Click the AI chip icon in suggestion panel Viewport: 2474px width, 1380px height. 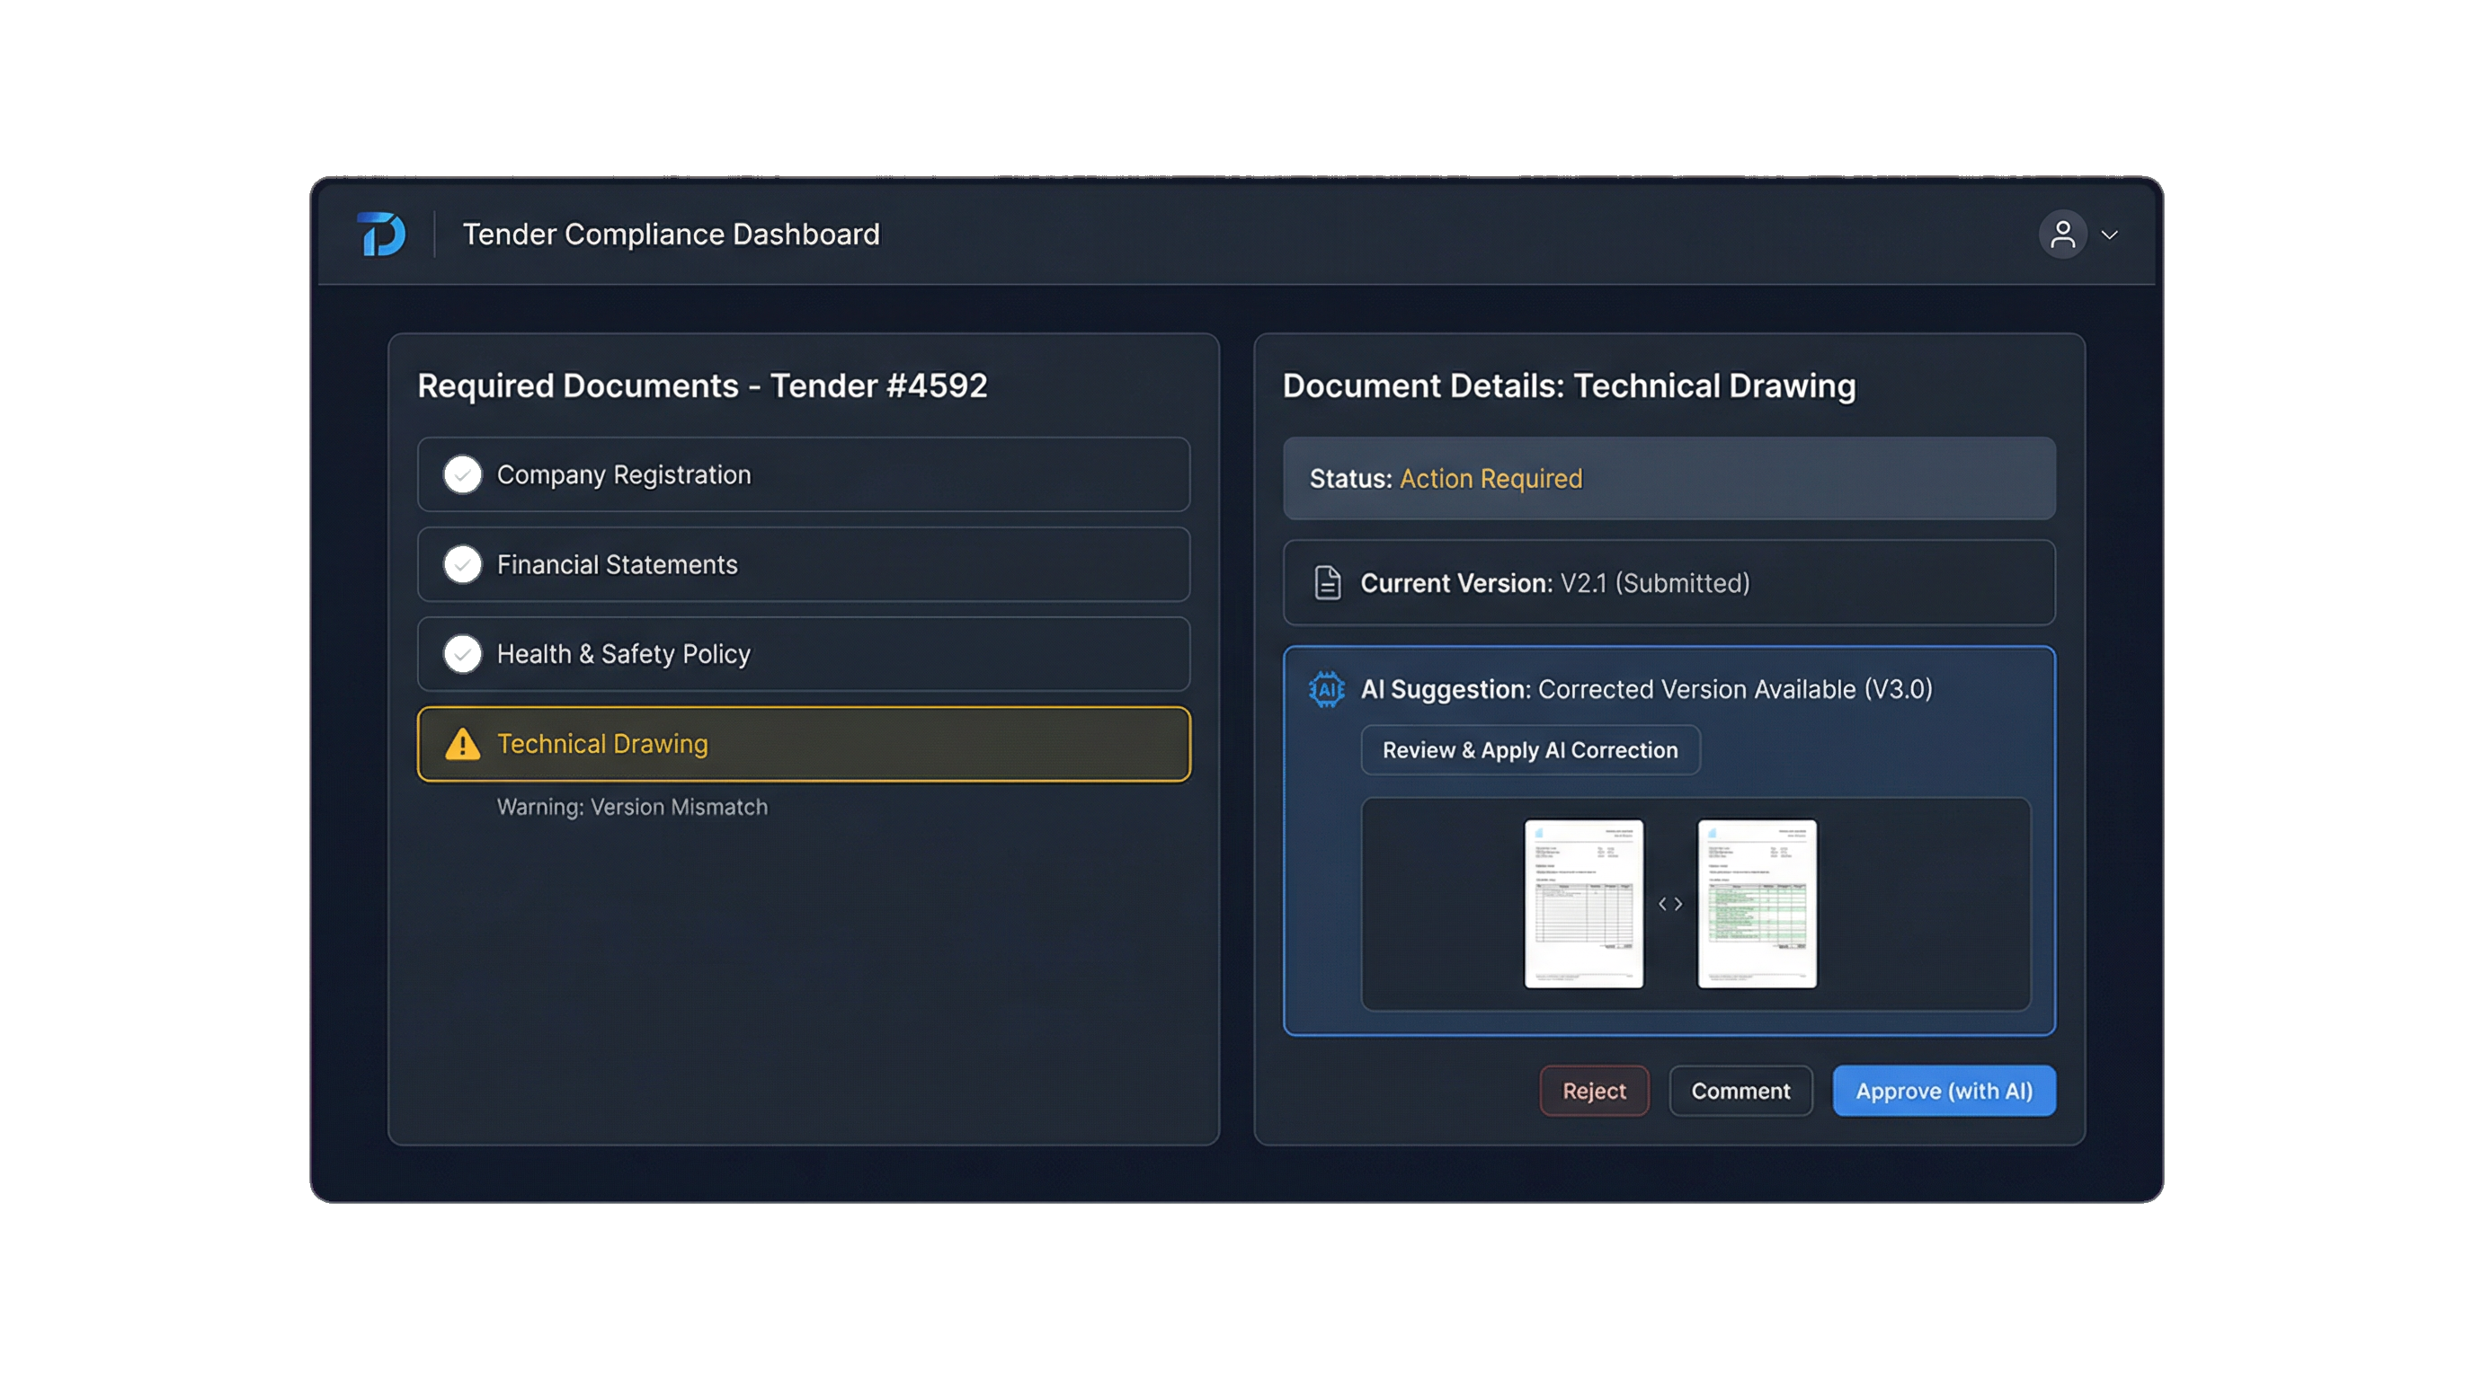[1325, 689]
